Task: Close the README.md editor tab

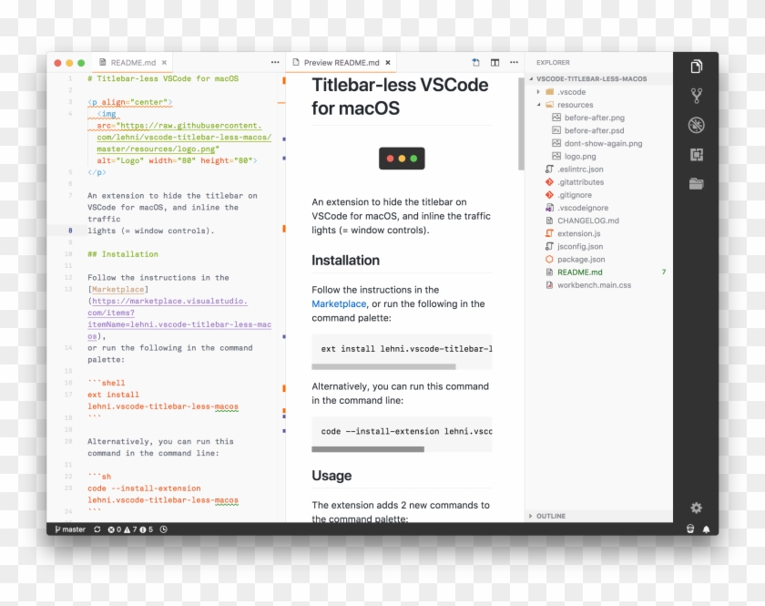Action: tap(165, 63)
